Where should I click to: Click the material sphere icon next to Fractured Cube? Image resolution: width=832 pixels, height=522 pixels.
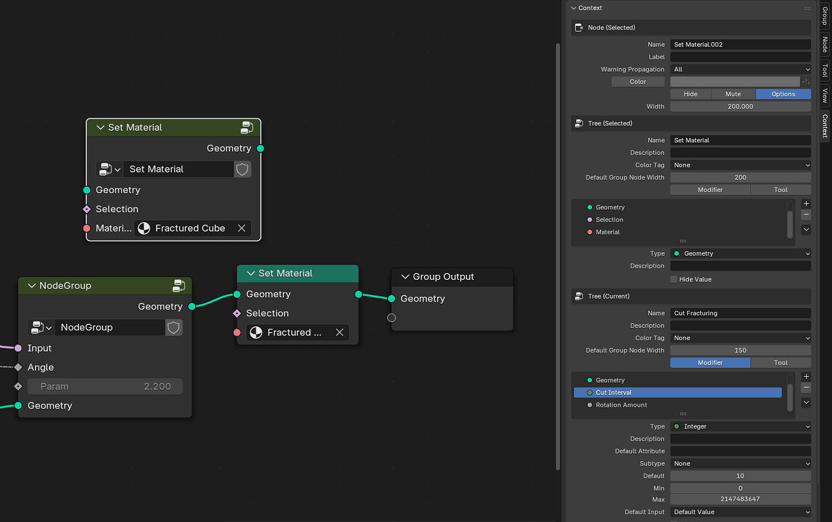click(144, 228)
